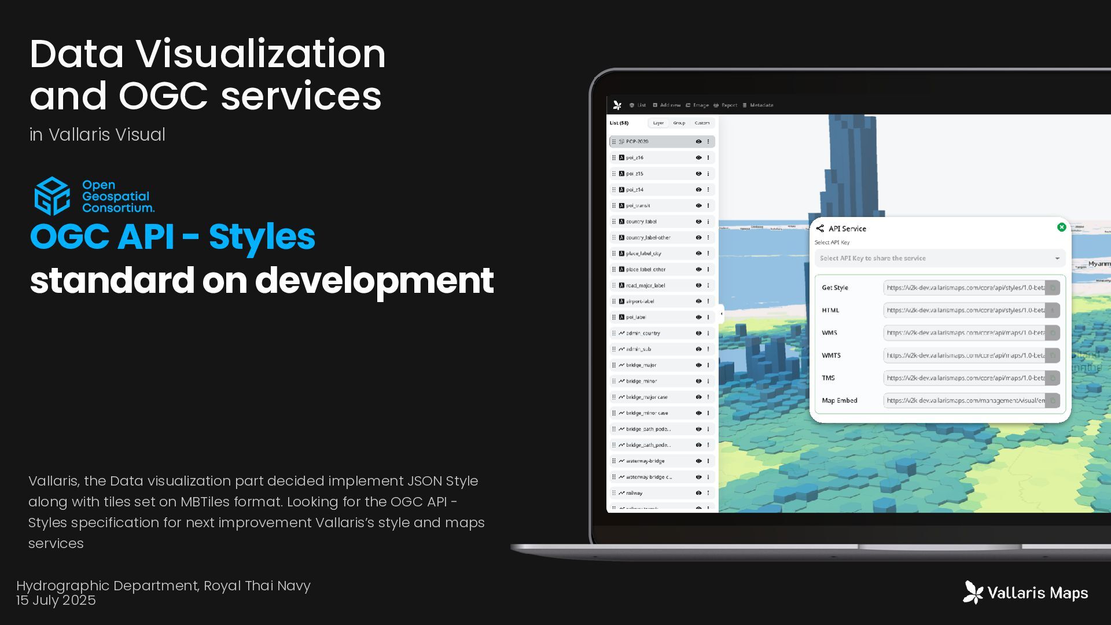The width and height of the screenshot is (1111, 625).
Task: Click the line icon of admin_country layer
Action: coord(621,333)
